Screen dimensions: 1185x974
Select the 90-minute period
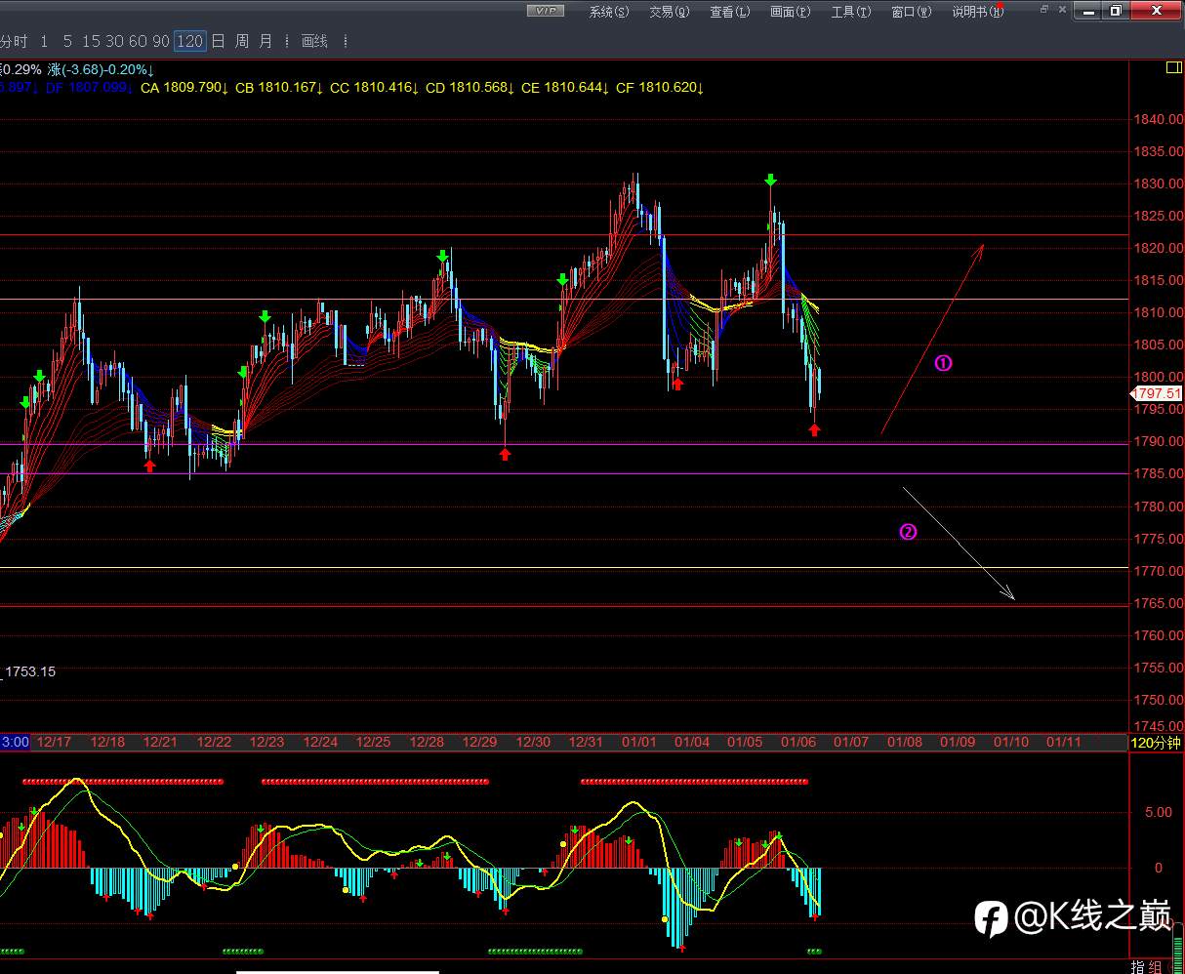pyautogui.click(x=161, y=41)
